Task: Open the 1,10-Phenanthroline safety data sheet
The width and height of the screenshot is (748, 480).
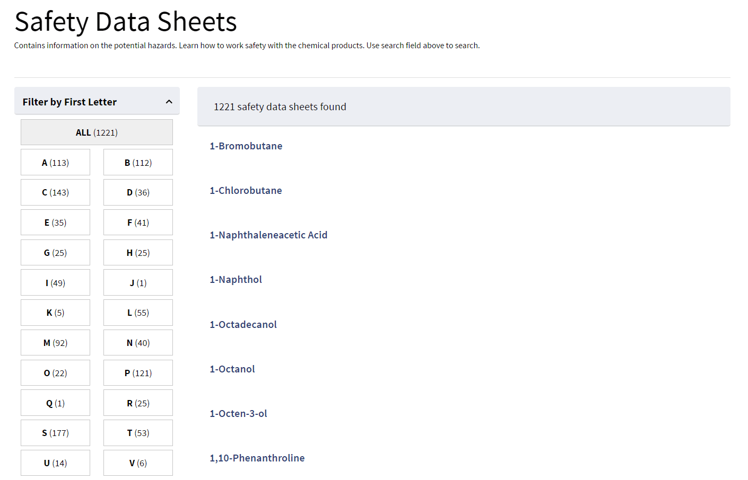Action: (x=257, y=458)
